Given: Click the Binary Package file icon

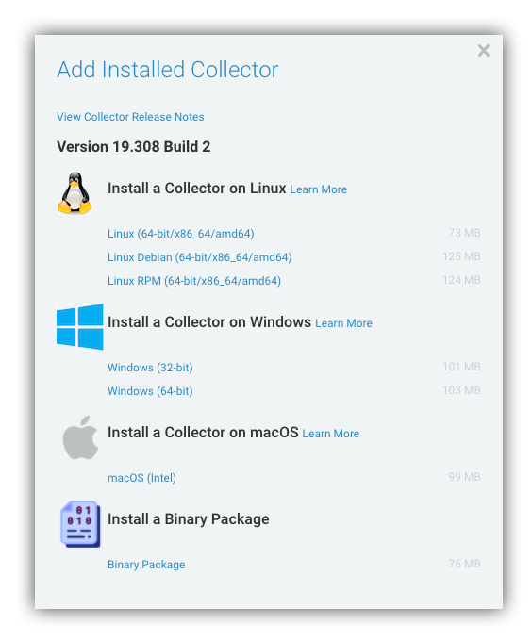Looking at the screenshot, I should point(80,524).
